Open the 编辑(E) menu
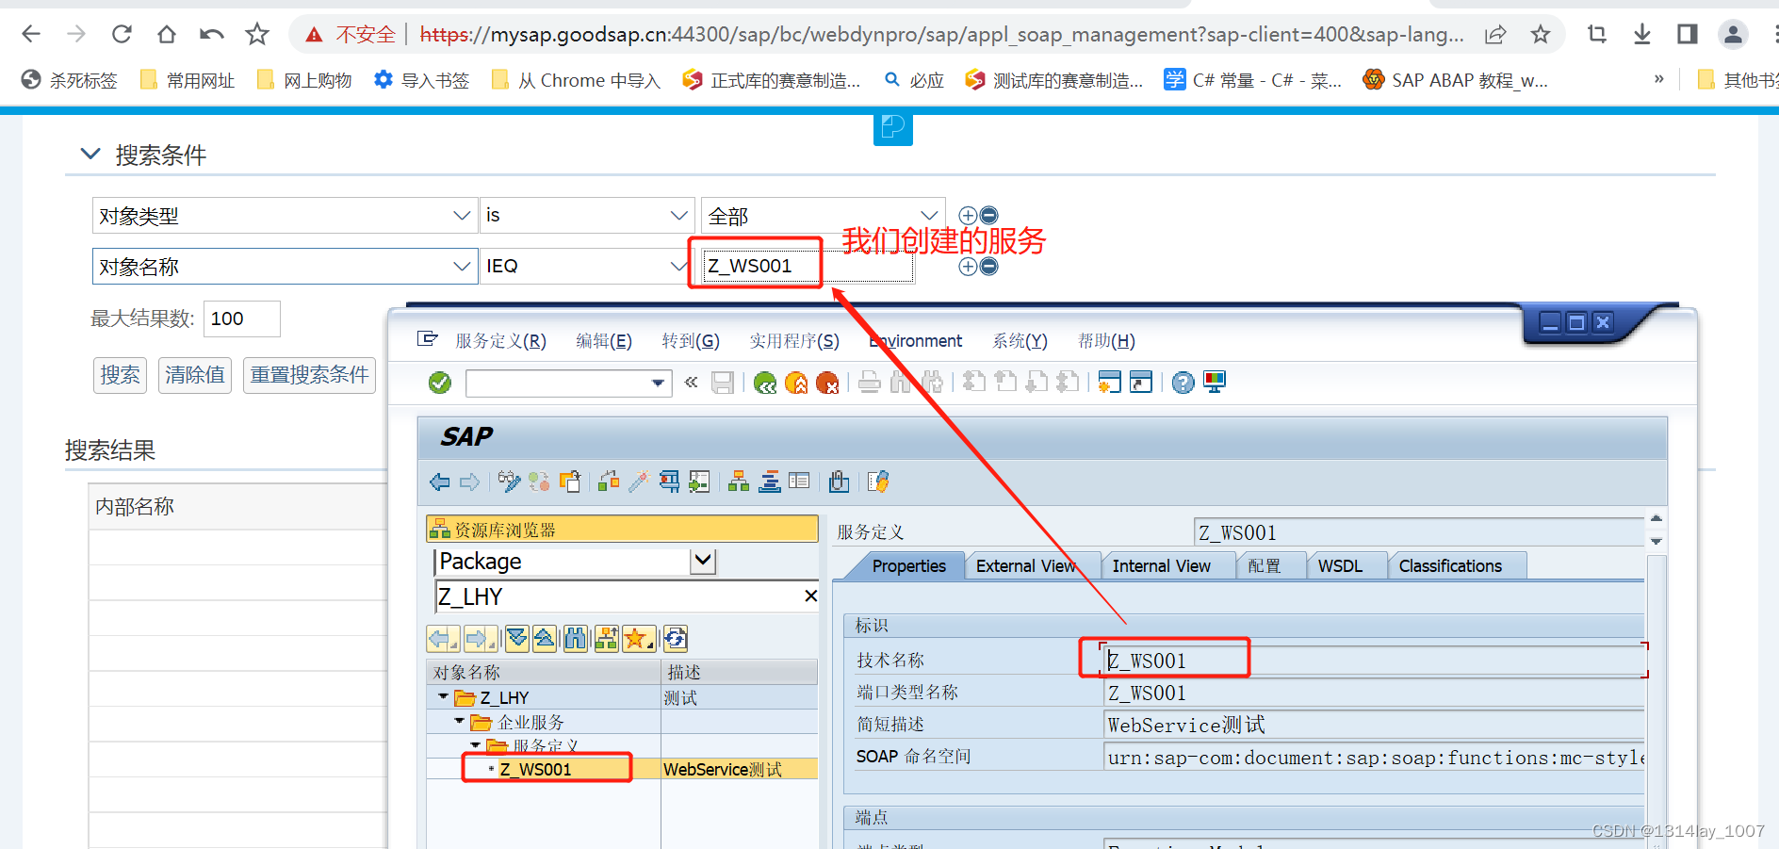This screenshot has height=849, width=1779. [x=604, y=341]
